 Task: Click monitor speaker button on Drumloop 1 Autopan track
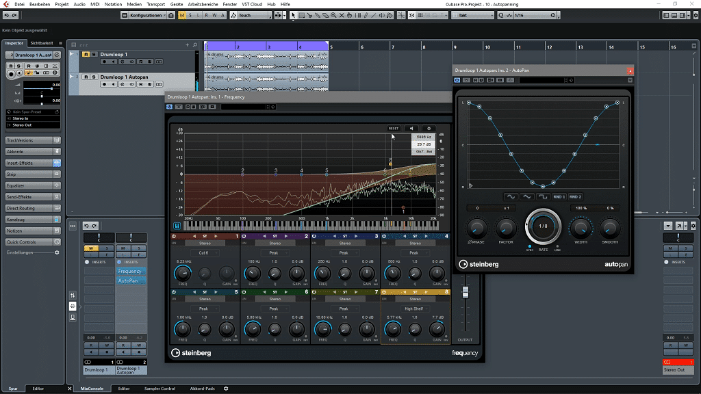(x=114, y=84)
